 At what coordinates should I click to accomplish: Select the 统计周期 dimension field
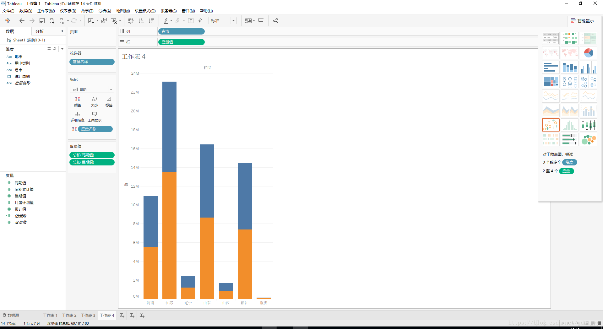(x=22, y=76)
